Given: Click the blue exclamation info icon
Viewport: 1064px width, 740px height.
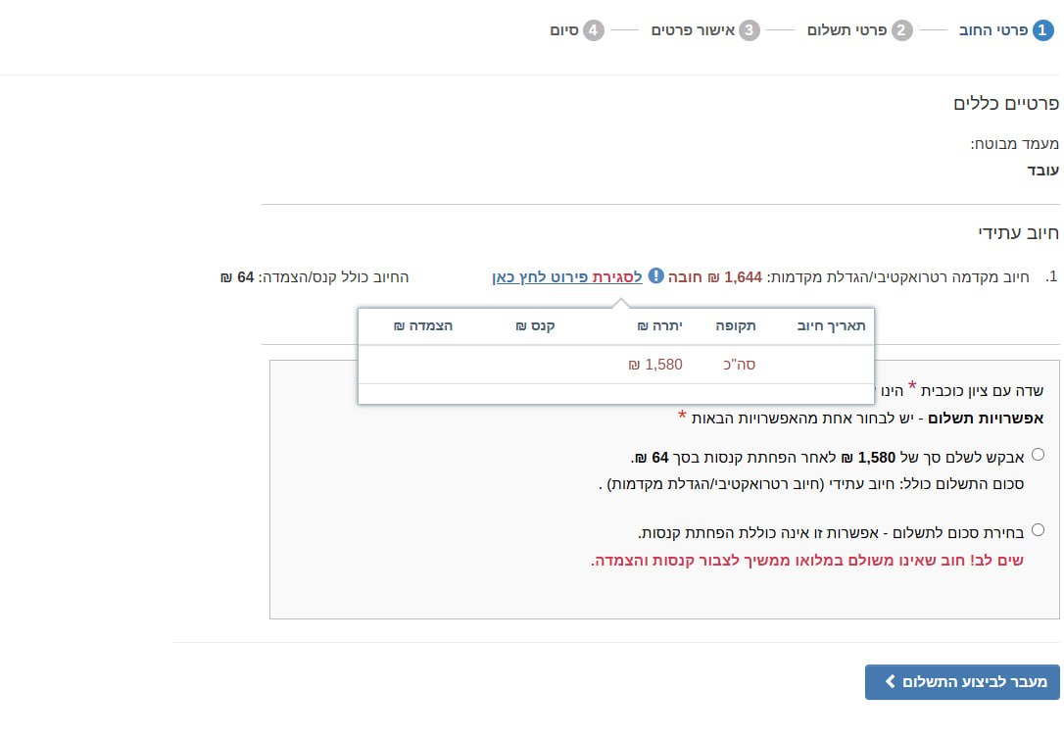Looking at the screenshot, I should click(x=656, y=275).
